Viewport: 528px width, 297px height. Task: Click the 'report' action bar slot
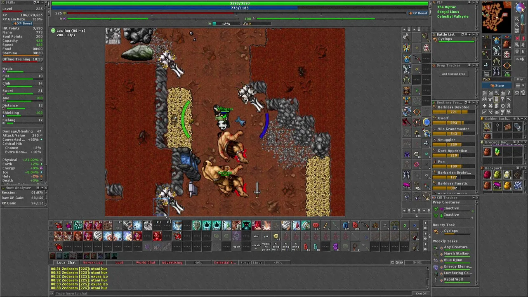click(x=236, y=247)
